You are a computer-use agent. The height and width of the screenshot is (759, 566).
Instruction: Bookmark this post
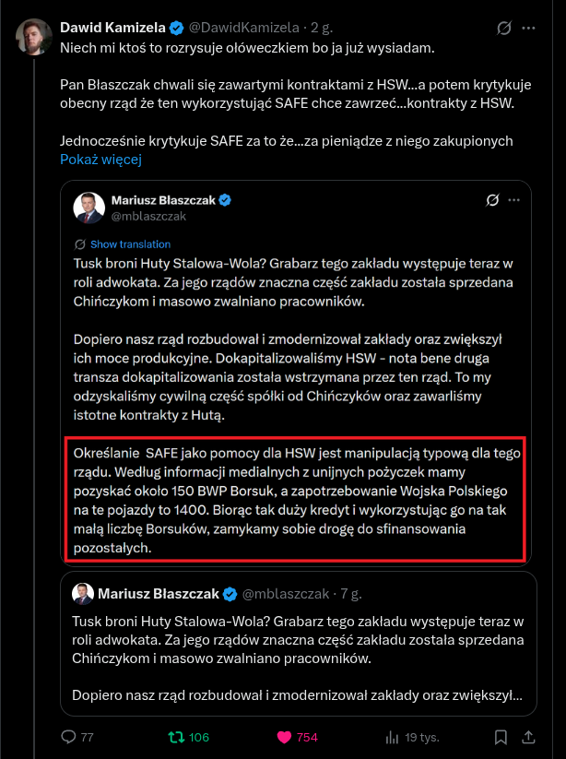(x=501, y=737)
